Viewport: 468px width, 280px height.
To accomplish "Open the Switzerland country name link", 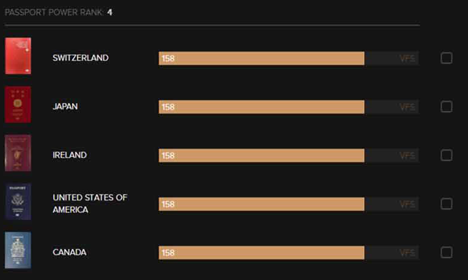I will [81, 58].
